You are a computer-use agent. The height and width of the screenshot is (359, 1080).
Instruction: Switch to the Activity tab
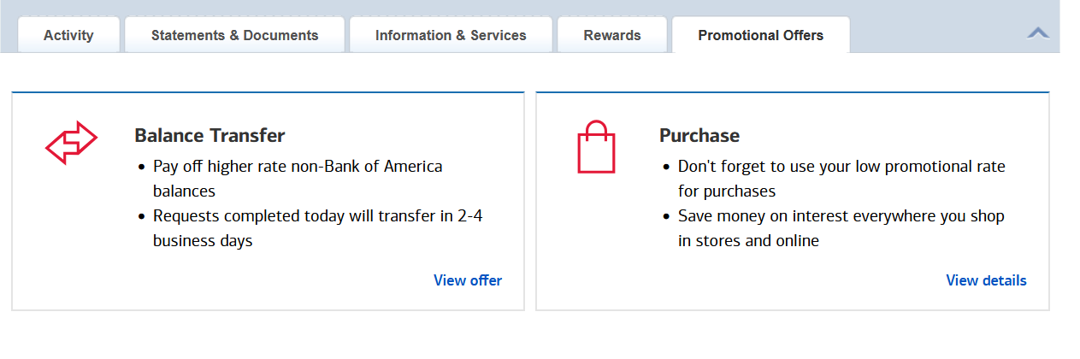[x=68, y=35]
